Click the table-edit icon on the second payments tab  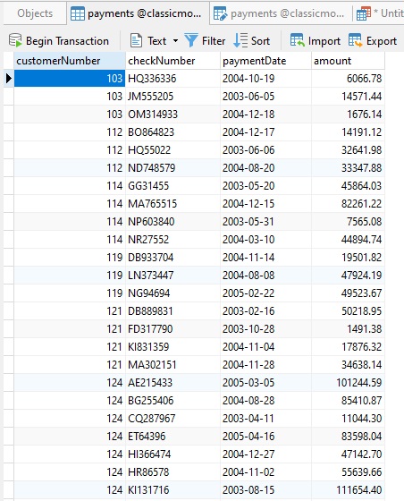tap(220, 13)
